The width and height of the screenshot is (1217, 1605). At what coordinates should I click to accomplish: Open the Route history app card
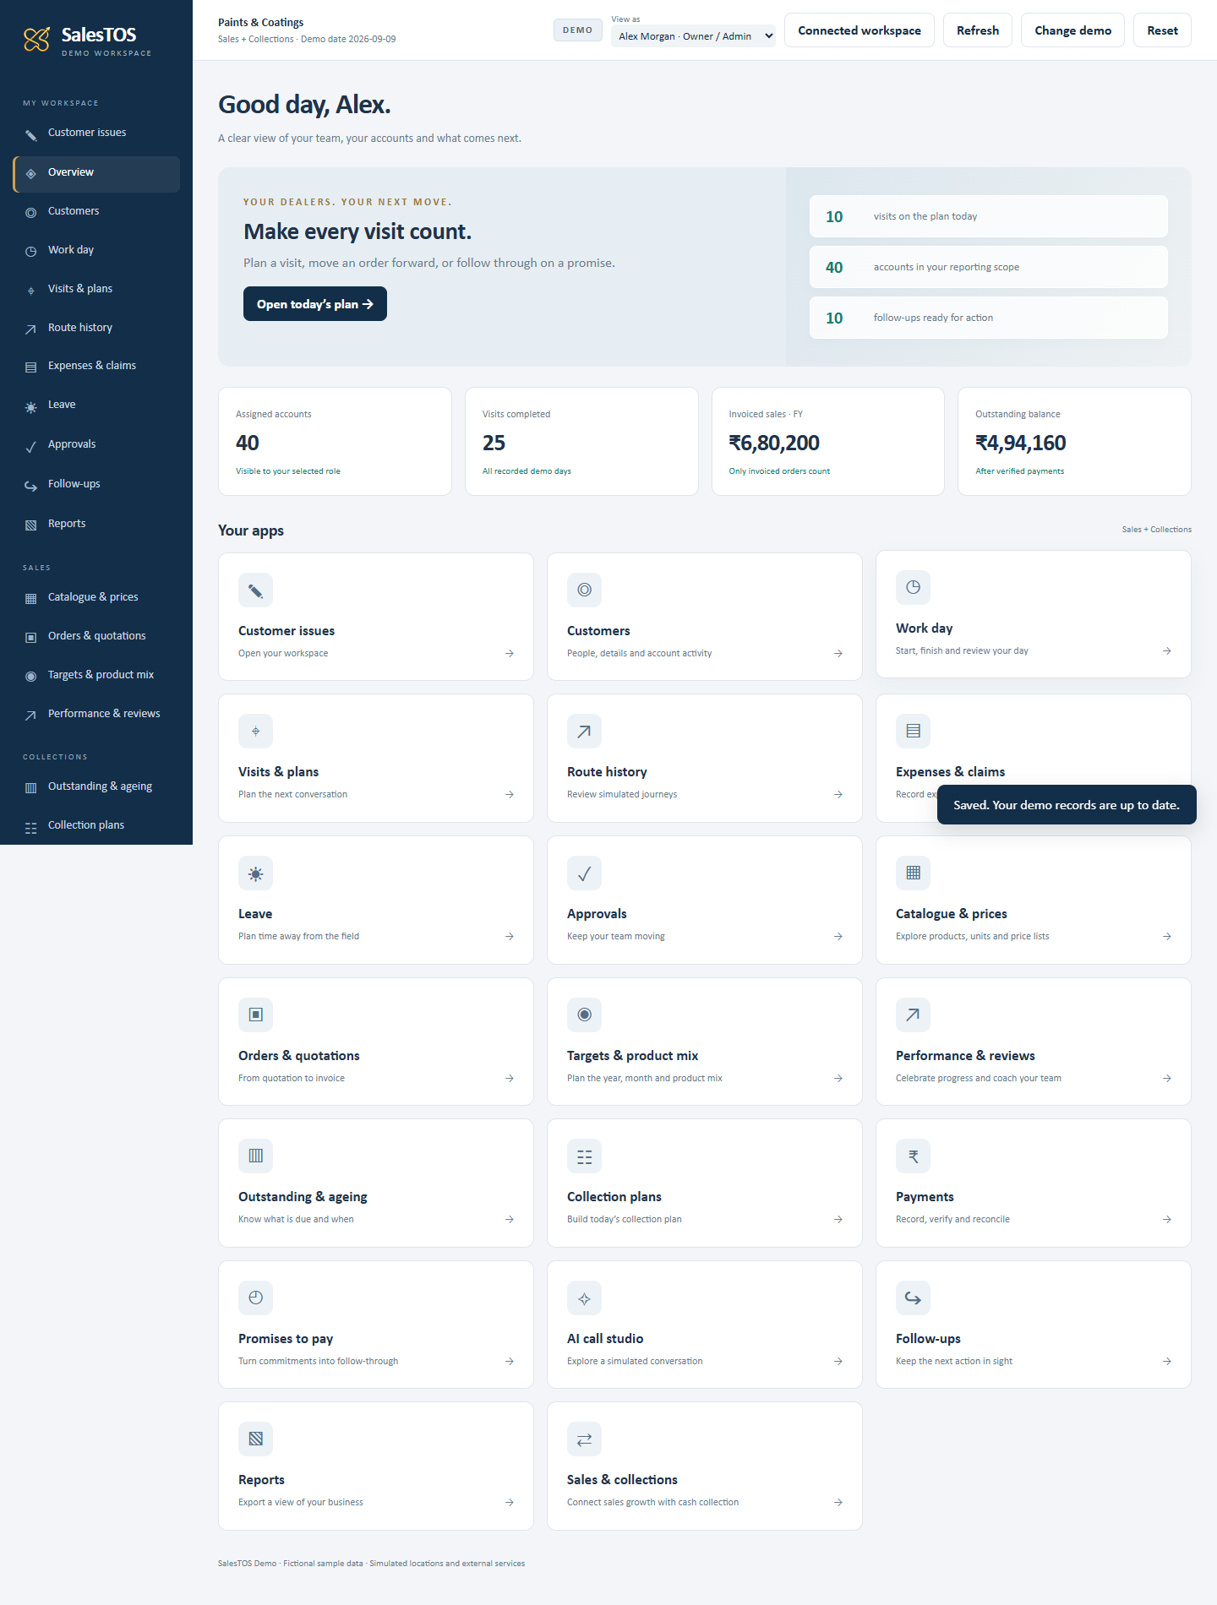pos(705,759)
